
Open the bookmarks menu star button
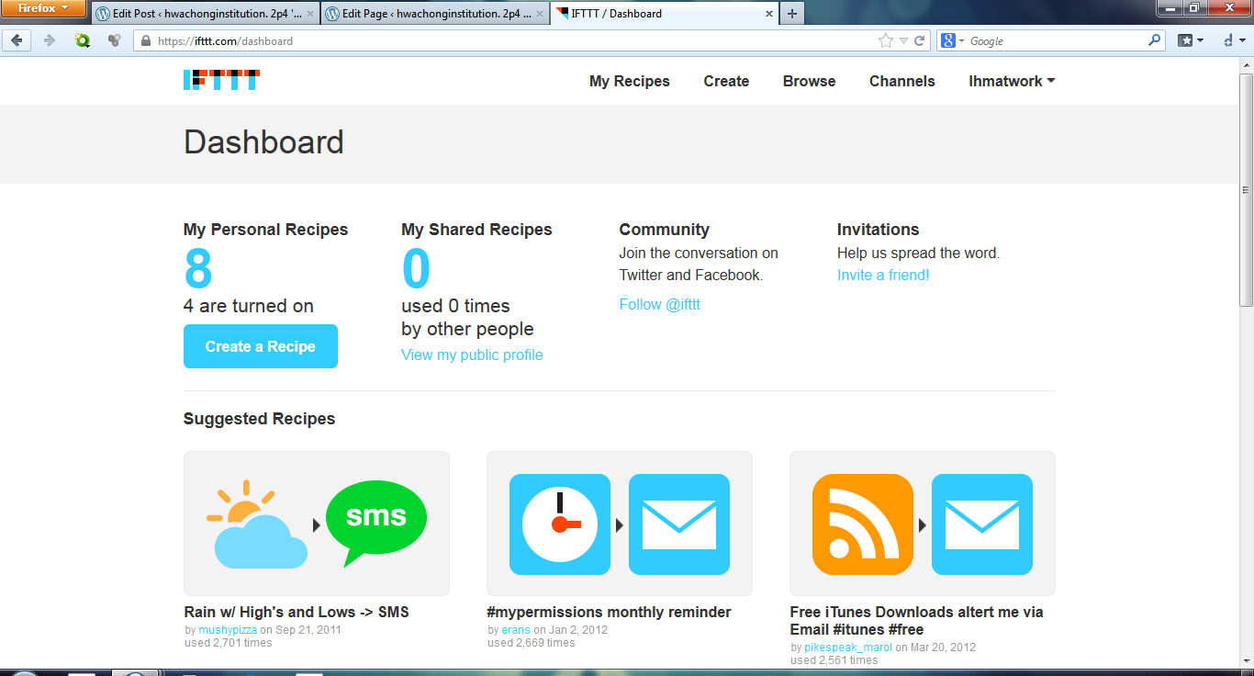[x=1191, y=40]
